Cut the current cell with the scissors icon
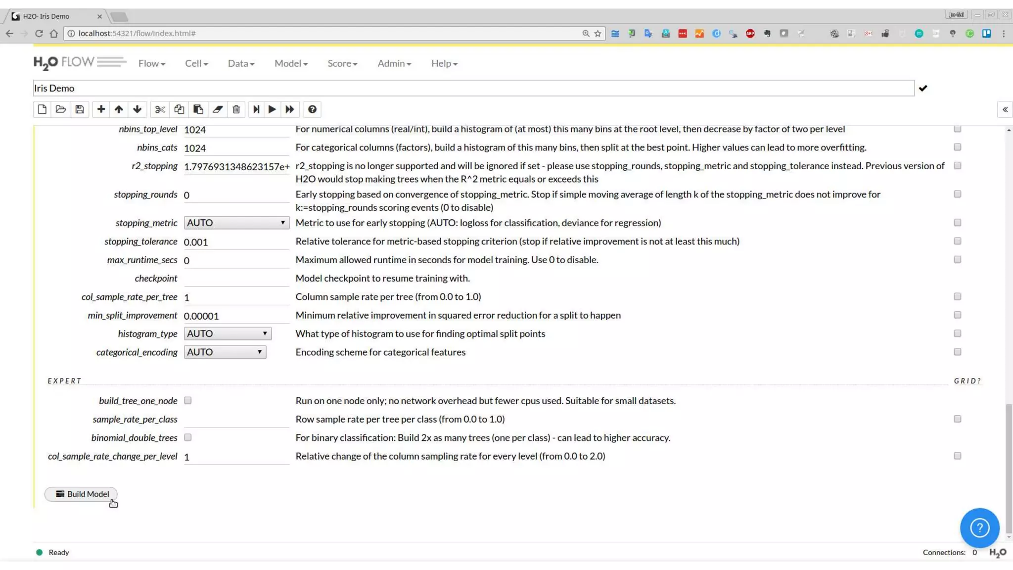This screenshot has width=1013, height=570. coord(160,109)
